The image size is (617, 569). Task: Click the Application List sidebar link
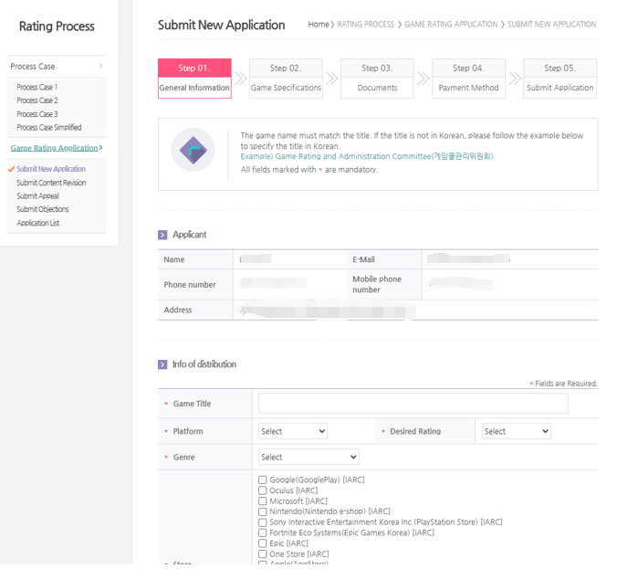pos(38,223)
